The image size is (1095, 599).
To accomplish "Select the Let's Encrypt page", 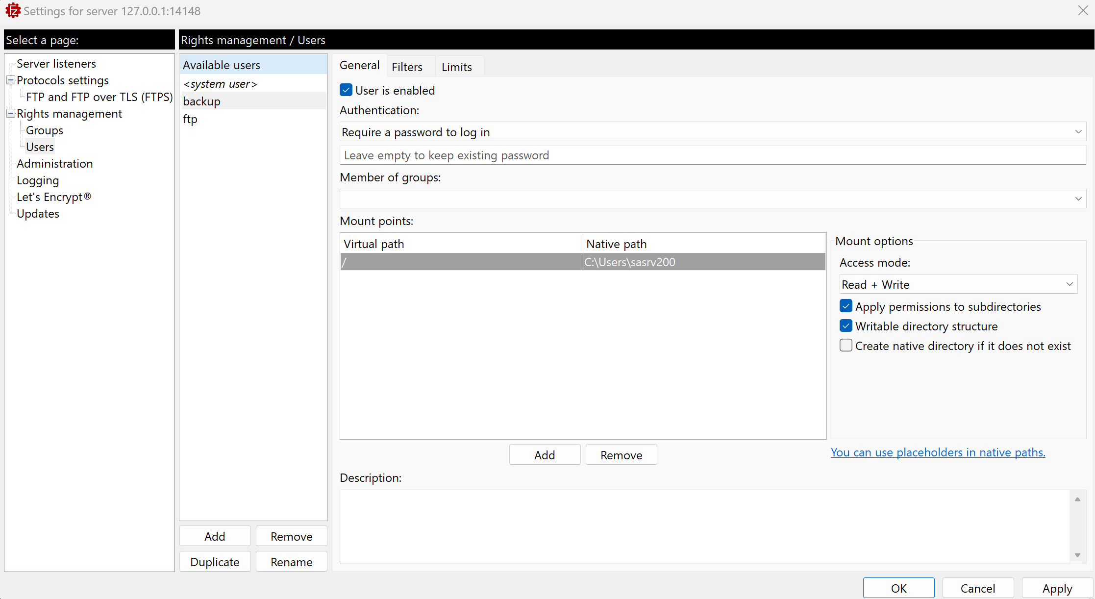I will (x=53, y=197).
